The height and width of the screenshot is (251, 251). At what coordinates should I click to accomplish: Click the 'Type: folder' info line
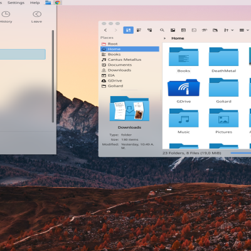click(120, 135)
